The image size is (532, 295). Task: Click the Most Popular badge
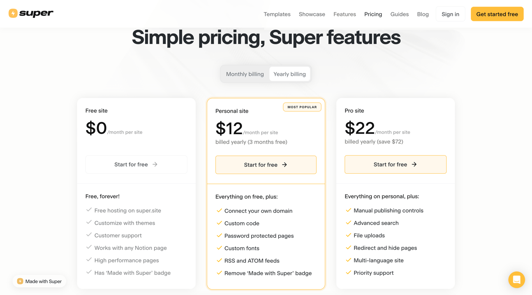coord(302,107)
